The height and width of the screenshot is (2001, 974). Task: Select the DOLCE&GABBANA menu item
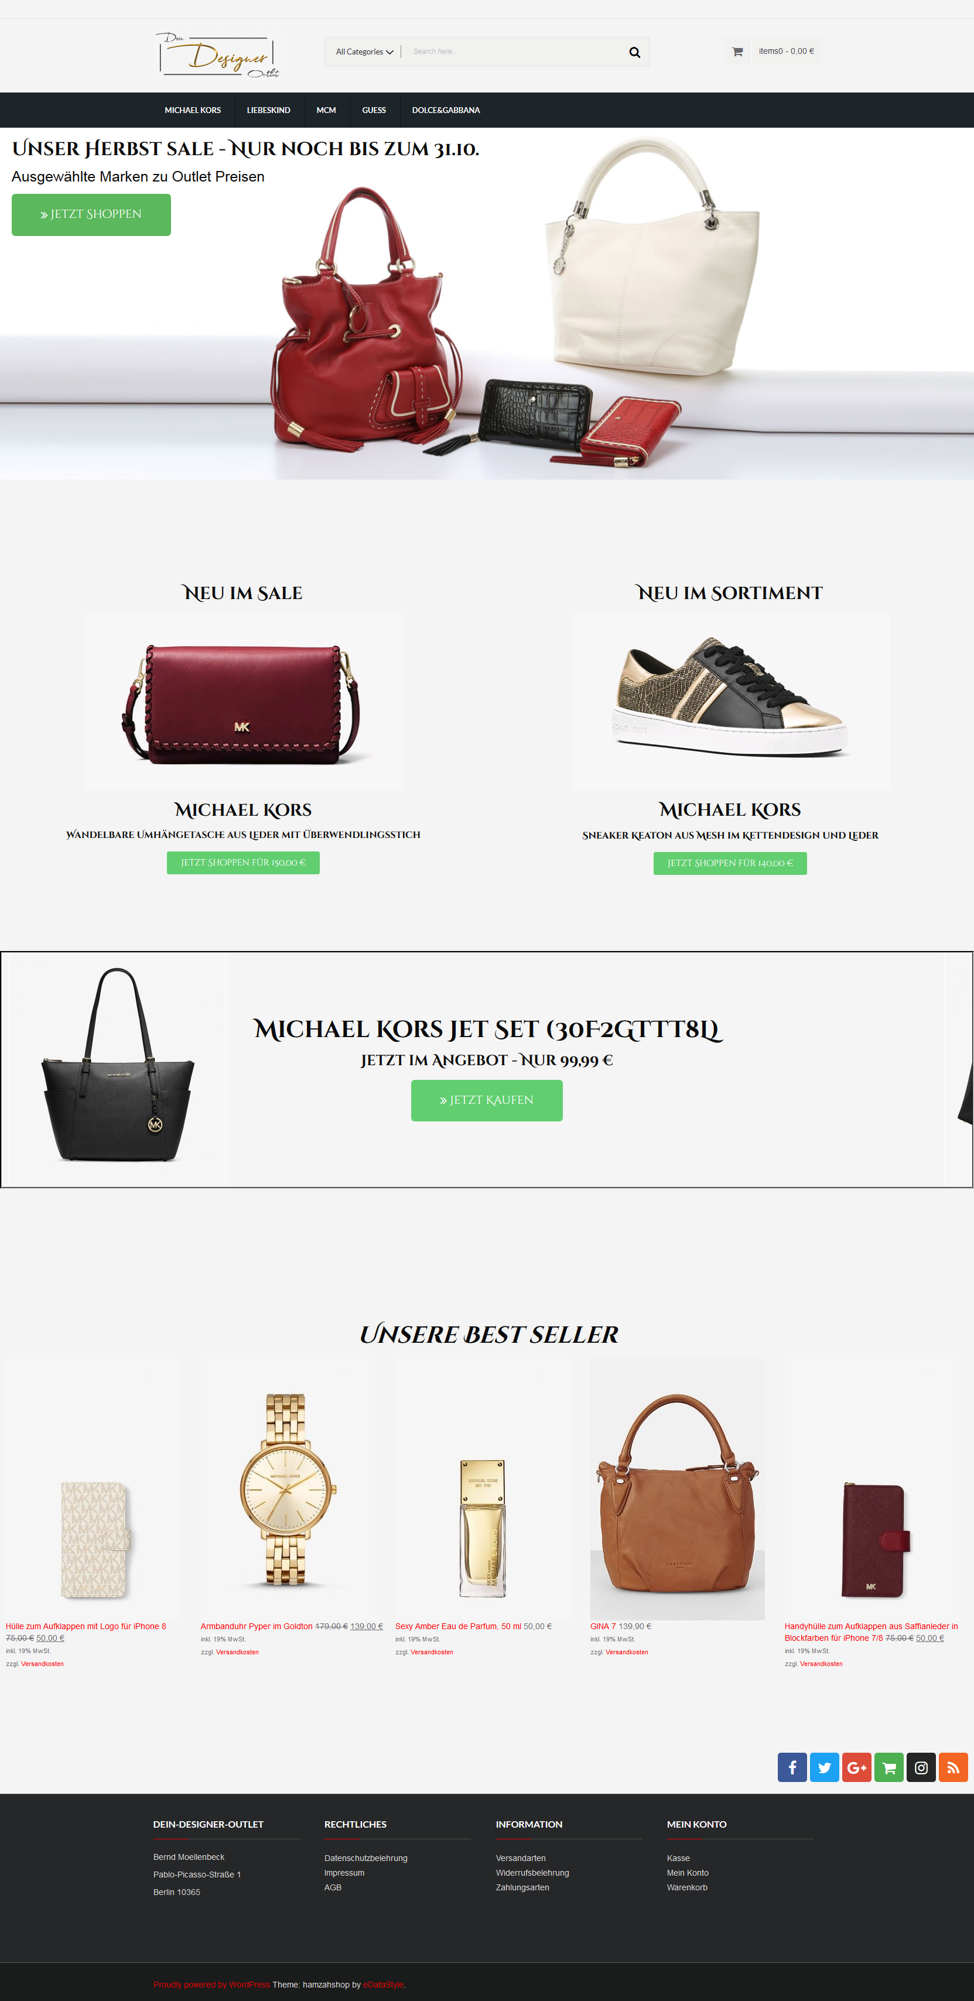coord(446,110)
